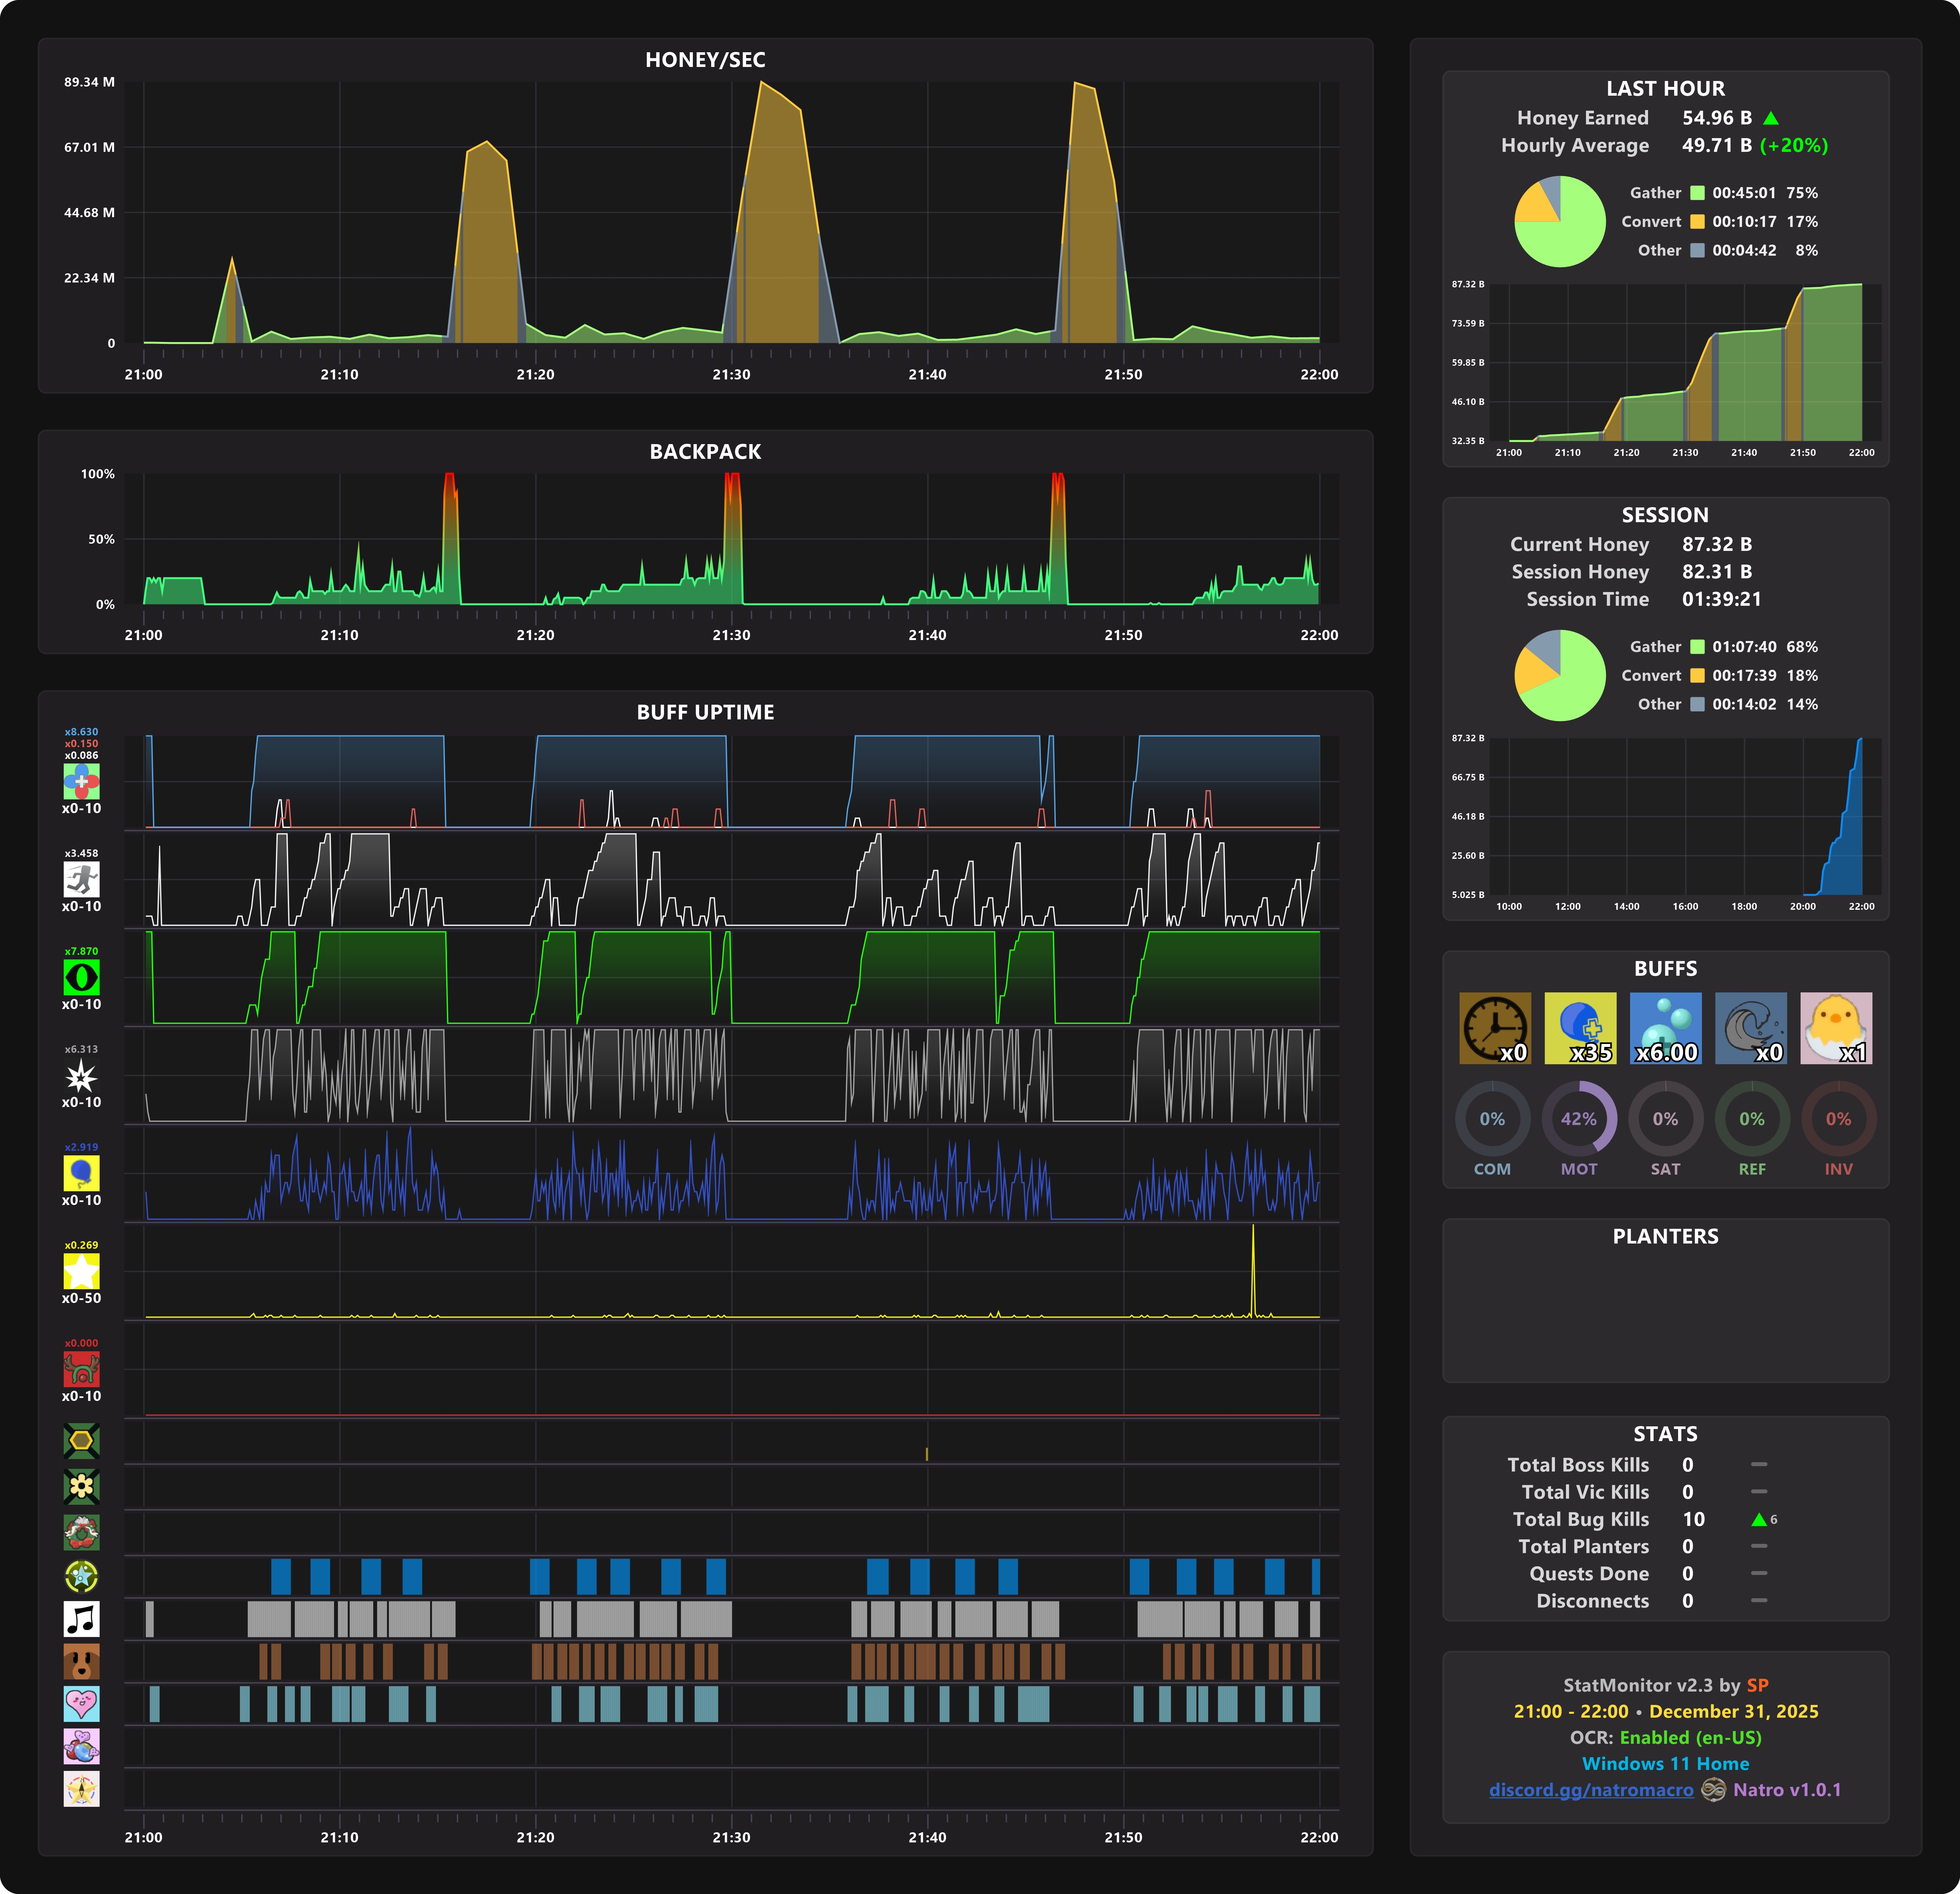Click the yellow Convert legend swatch in Session
The image size is (1960, 1894).
click(1697, 676)
